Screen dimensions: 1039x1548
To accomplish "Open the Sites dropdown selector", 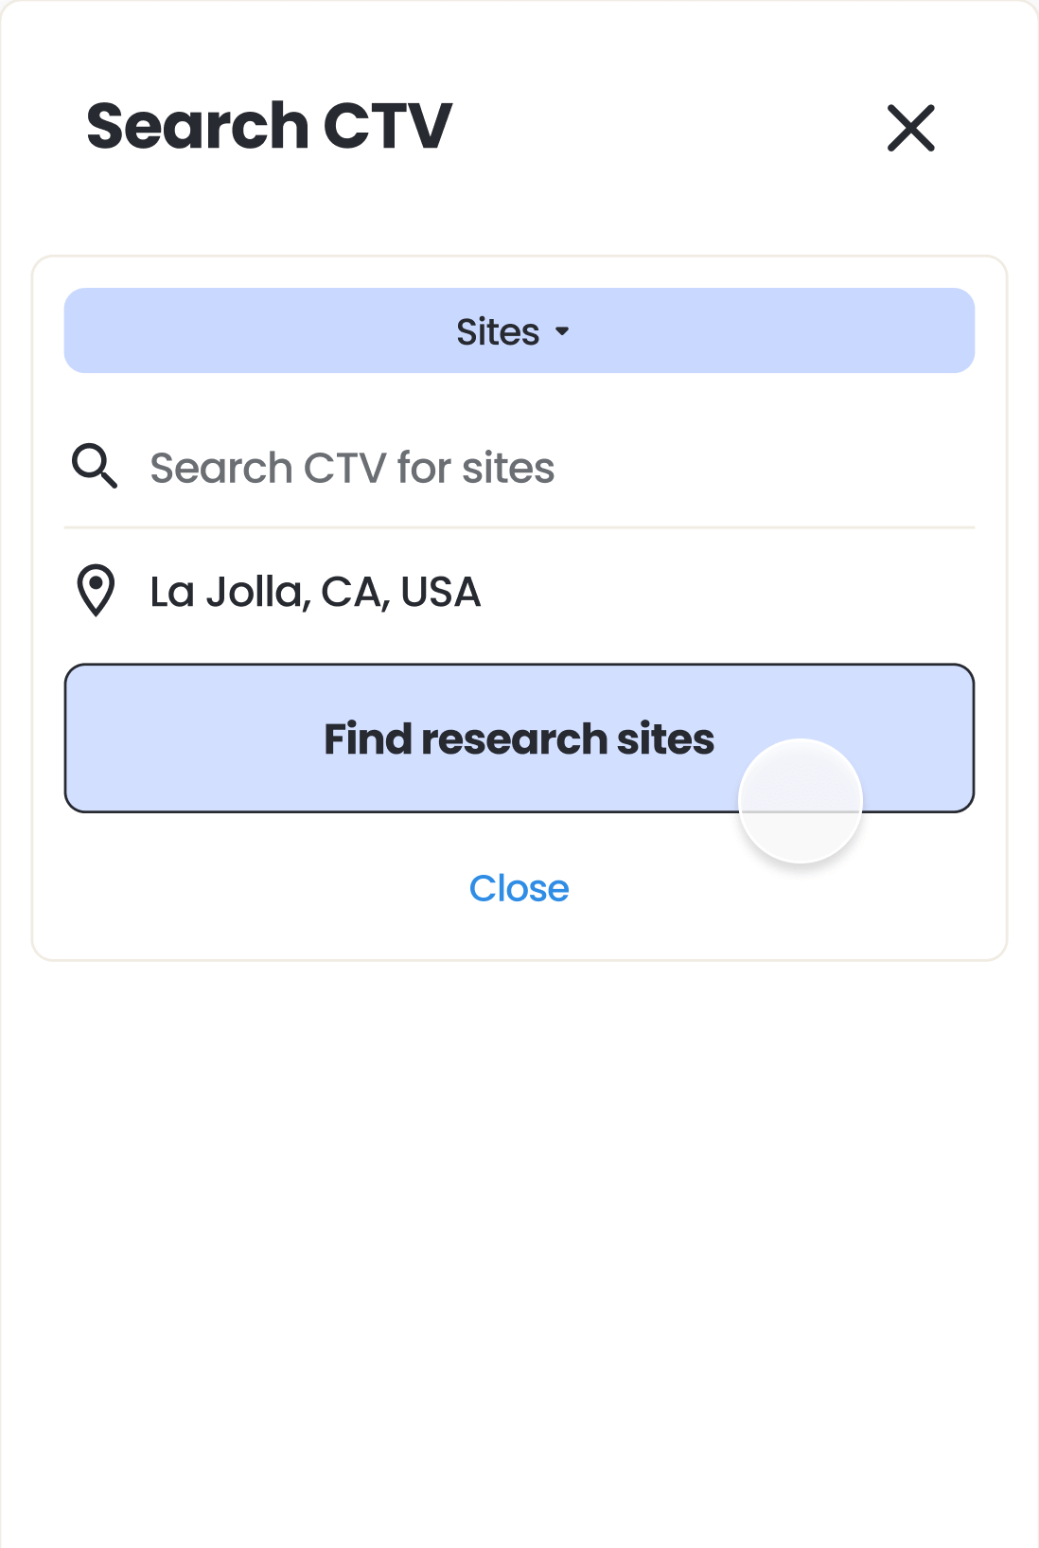I will tap(519, 330).
